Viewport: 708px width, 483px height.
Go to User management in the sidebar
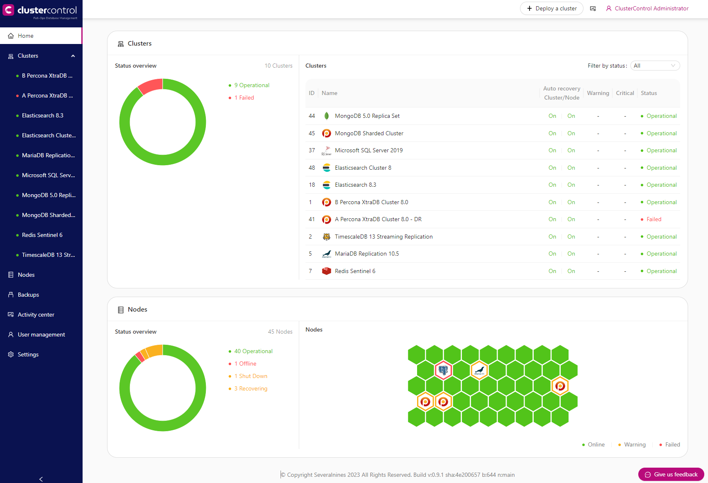(41, 334)
